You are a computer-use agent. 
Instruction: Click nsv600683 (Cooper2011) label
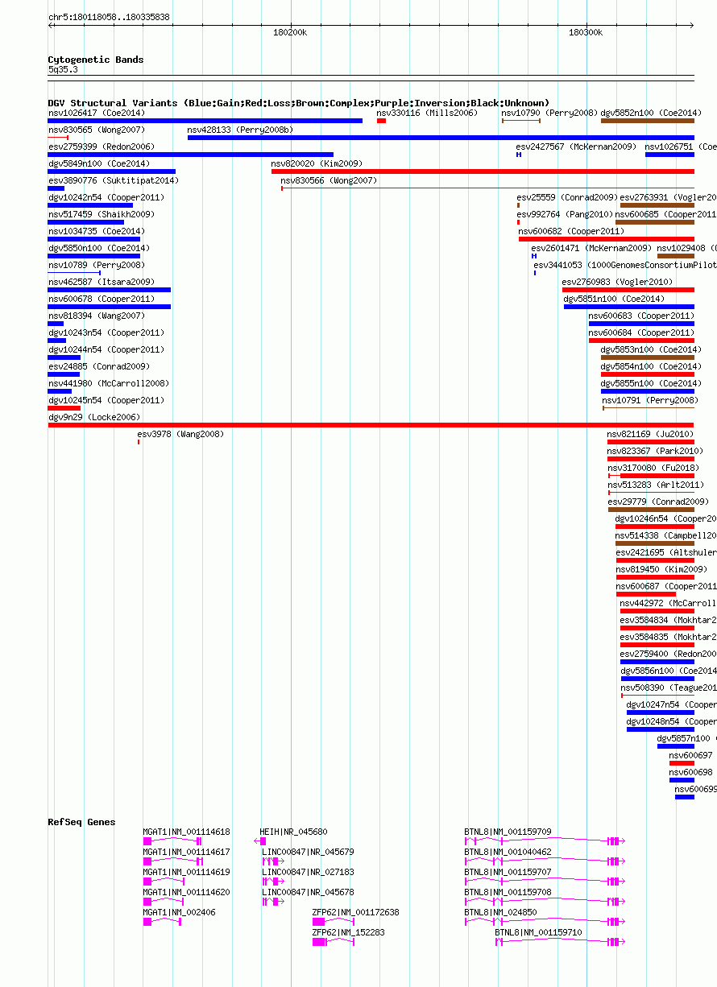coord(641,316)
